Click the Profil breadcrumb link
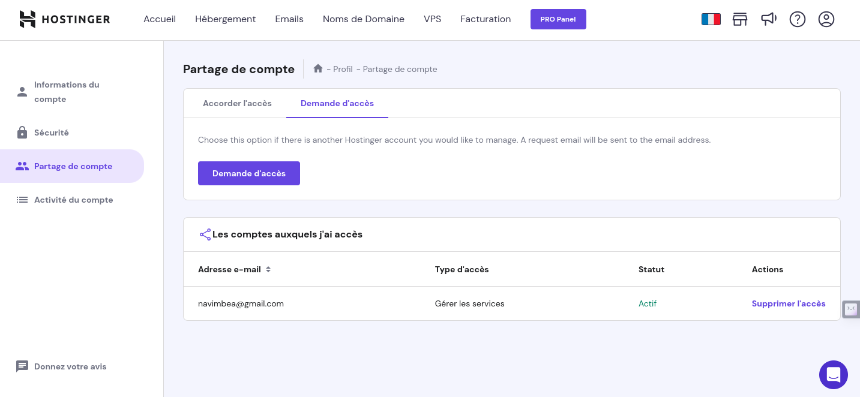The width and height of the screenshot is (860, 397). (x=343, y=69)
